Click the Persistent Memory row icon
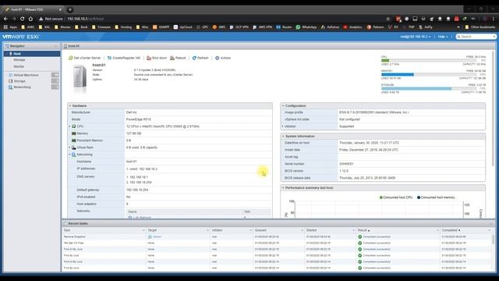Image resolution: width=499 pixels, height=281 pixels. (x=74, y=140)
